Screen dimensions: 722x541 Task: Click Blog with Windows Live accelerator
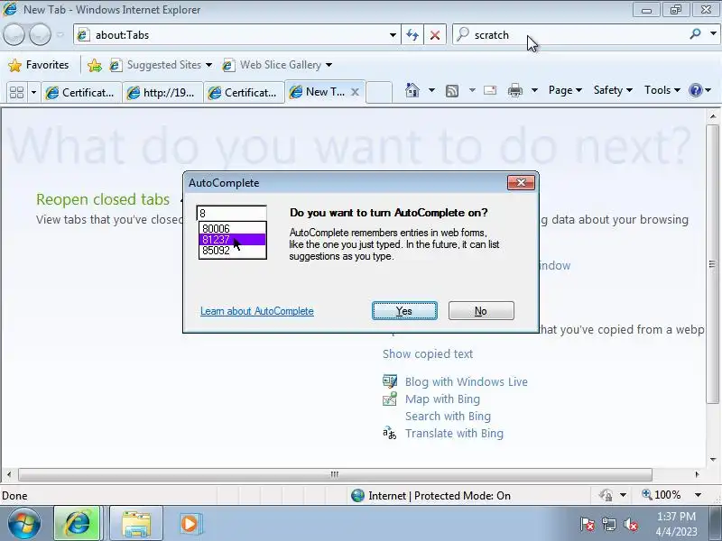(467, 381)
